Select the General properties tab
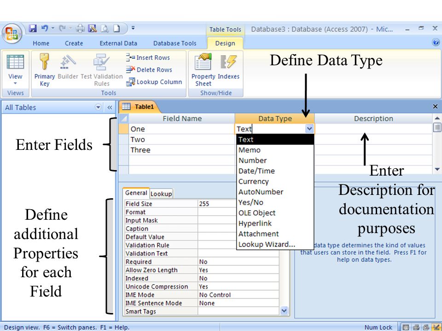The width and height of the screenshot is (442, 331). click(x=136, y=193)
